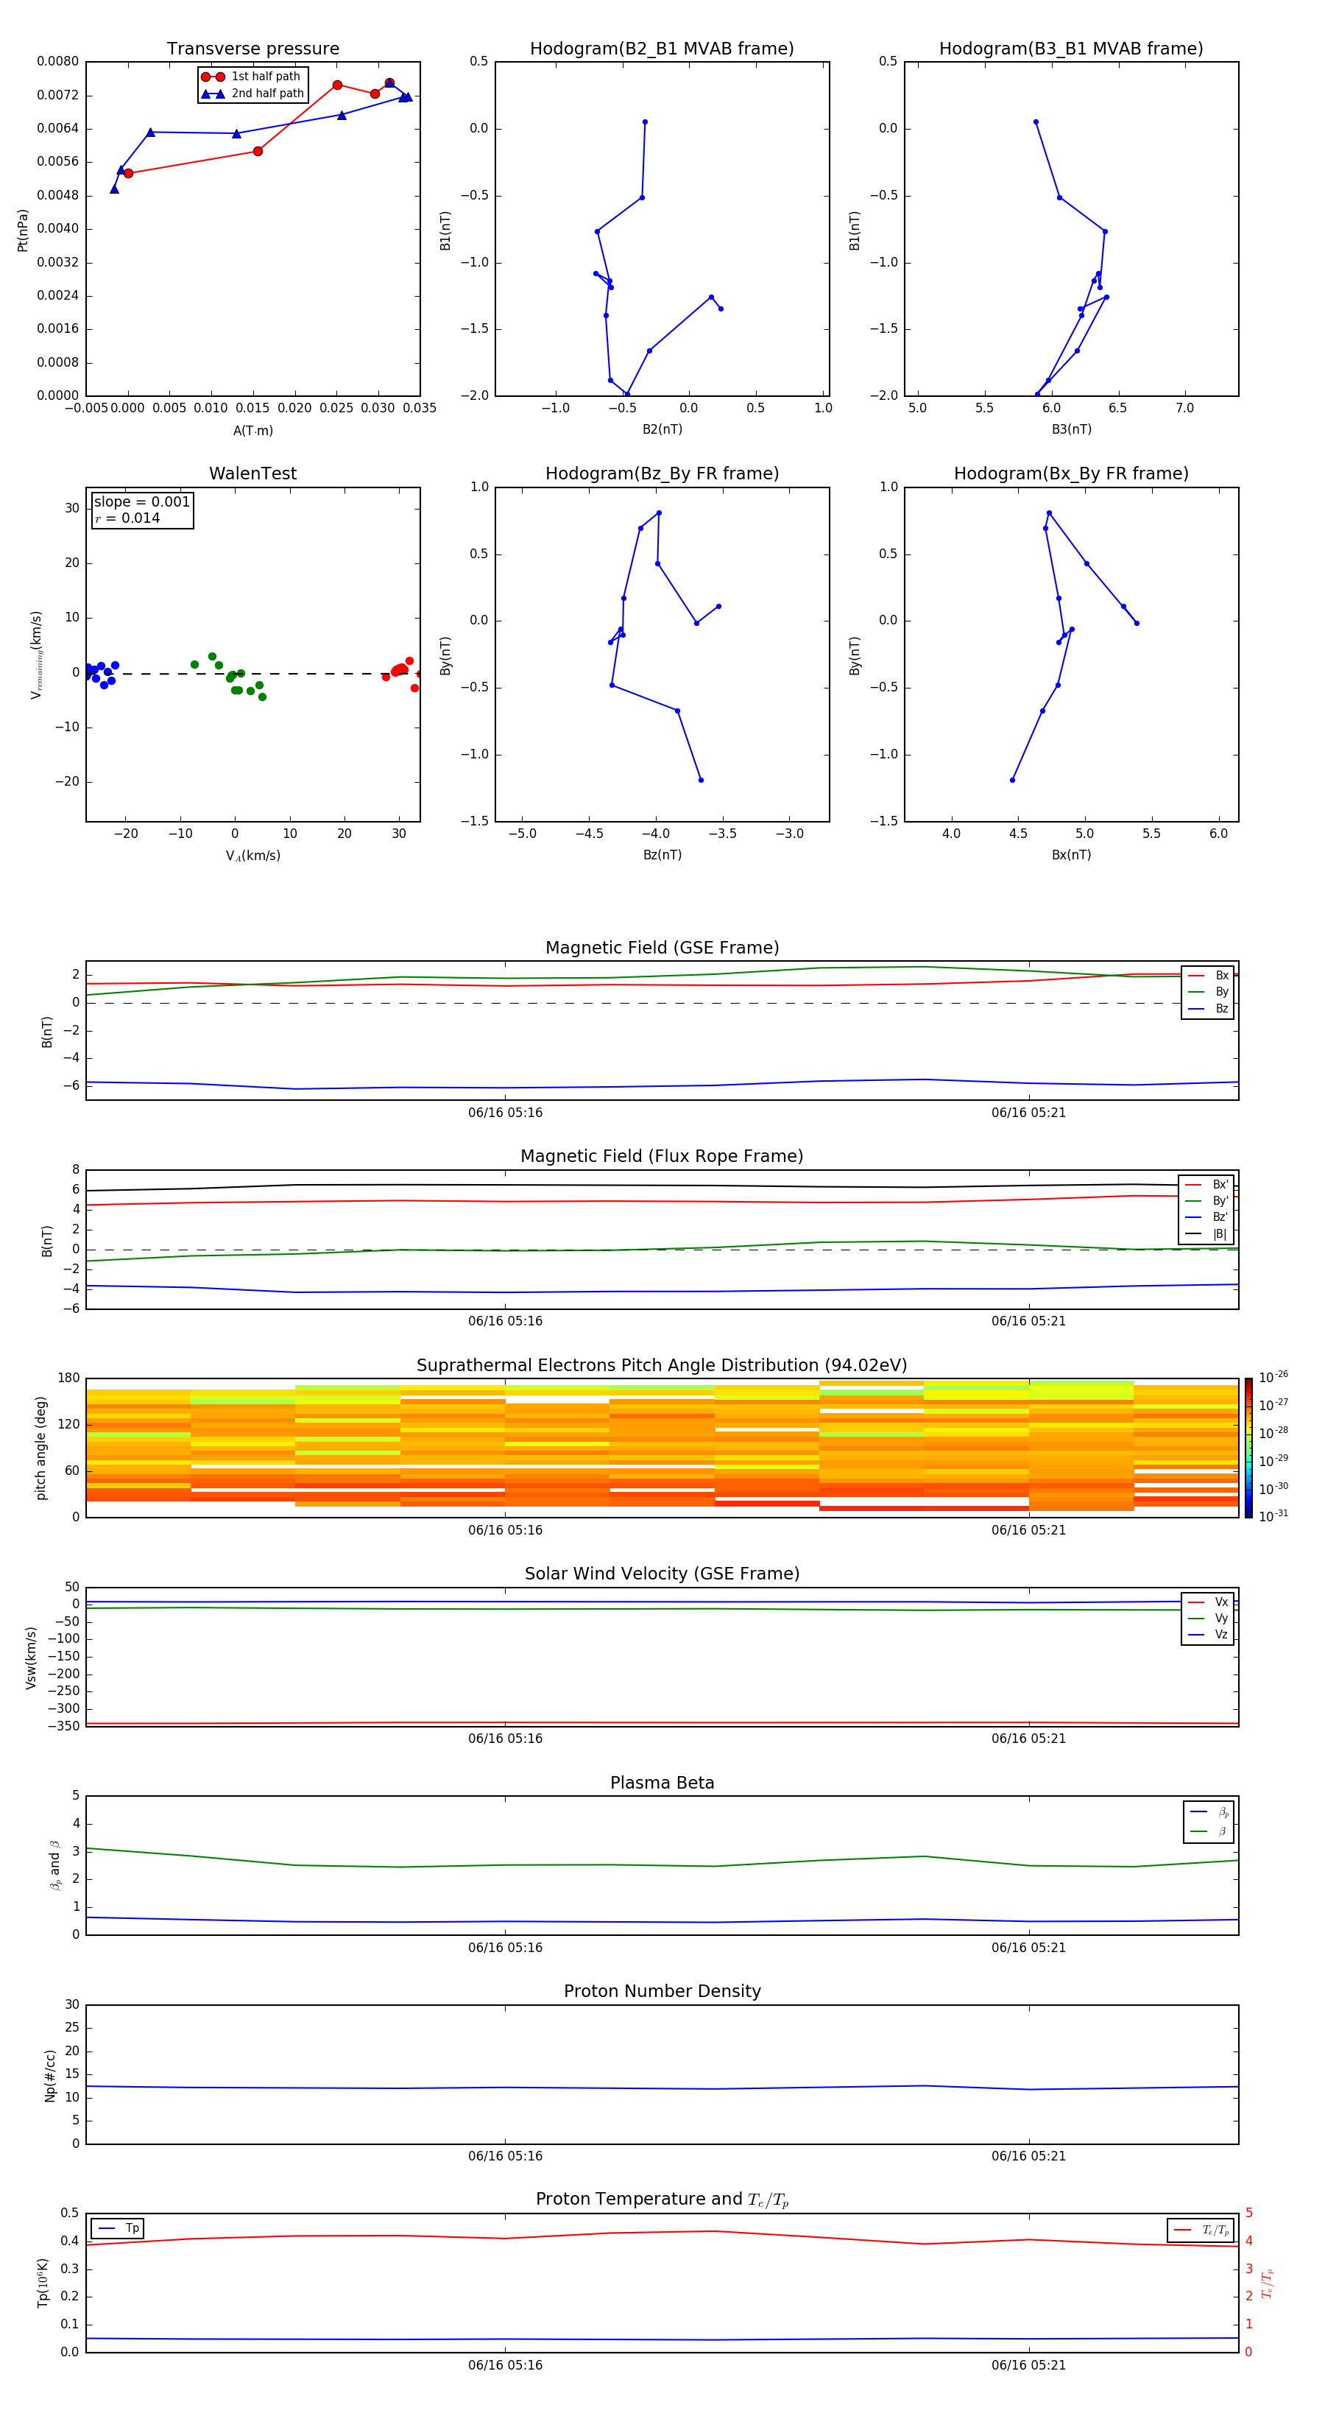Viewport: 1325px width, 2430px height.
Task: Click the 'B3(nT)' x-axis label
Action: pyautogui.click(x=1071, y=429)
